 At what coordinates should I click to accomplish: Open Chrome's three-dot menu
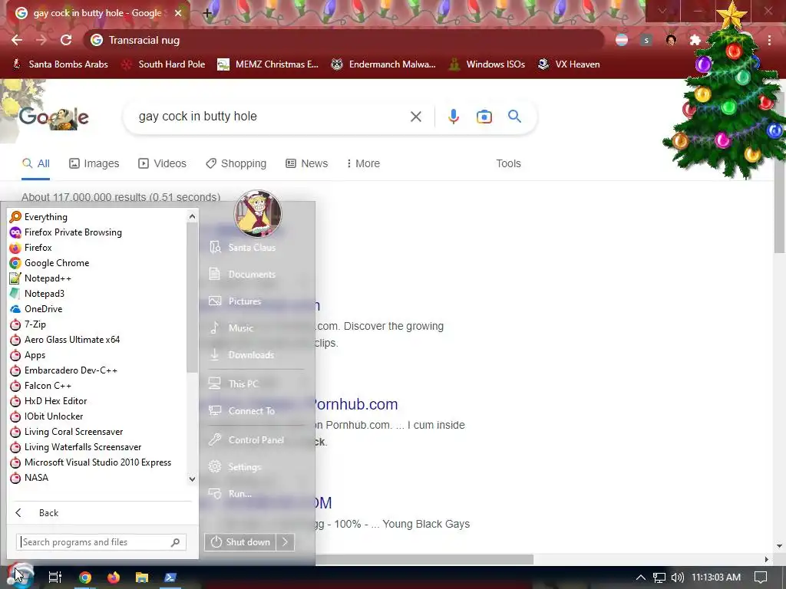click(x=769, y=40)
